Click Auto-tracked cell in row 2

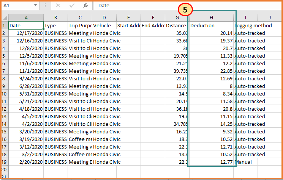(x=245, y=33)
